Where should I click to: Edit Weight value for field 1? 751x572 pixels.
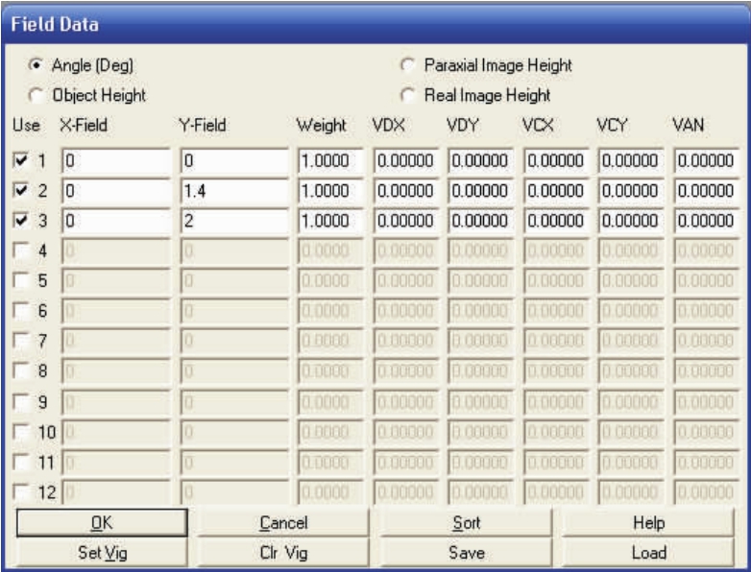tap(330, 160)
